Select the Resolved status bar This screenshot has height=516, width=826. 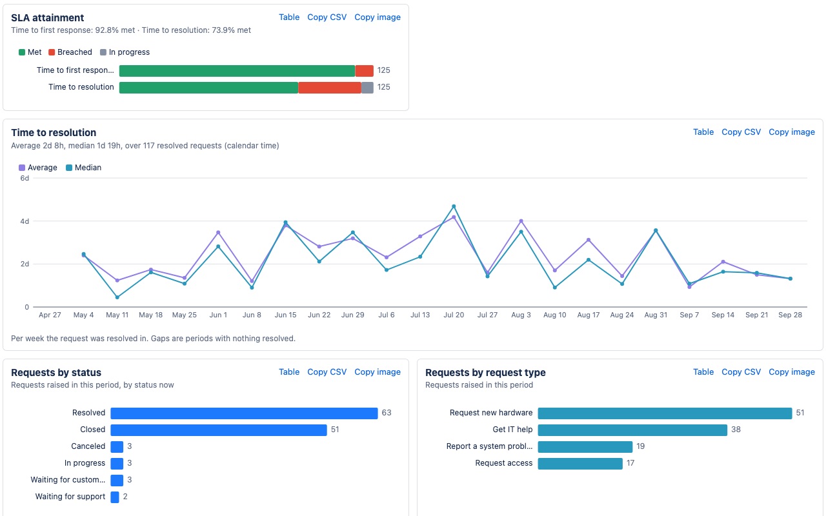coord(244,413)
